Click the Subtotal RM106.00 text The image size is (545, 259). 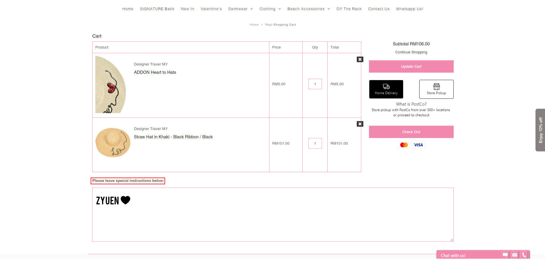tap(411, 44)
